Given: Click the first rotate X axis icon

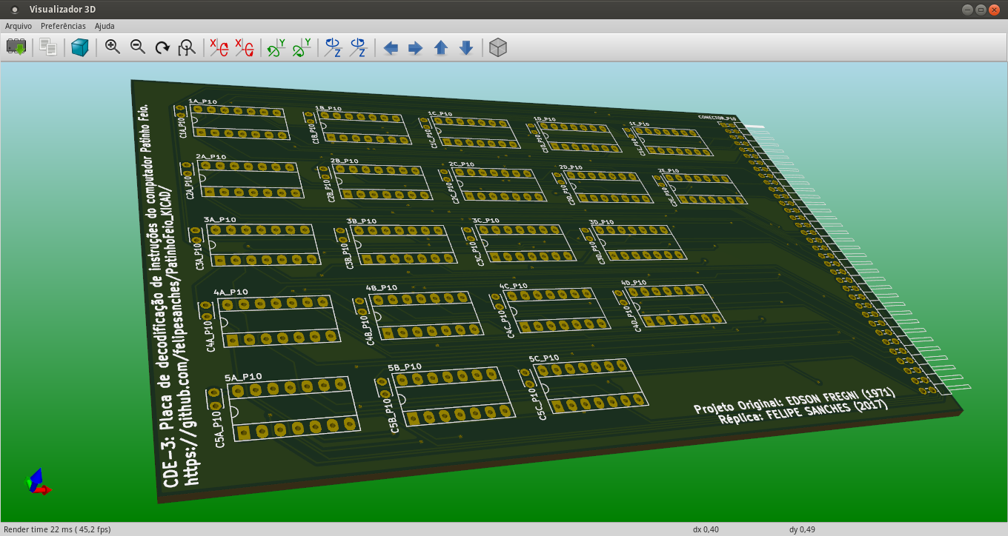Looking at the screenshot, I should click(x=219, y=47).
